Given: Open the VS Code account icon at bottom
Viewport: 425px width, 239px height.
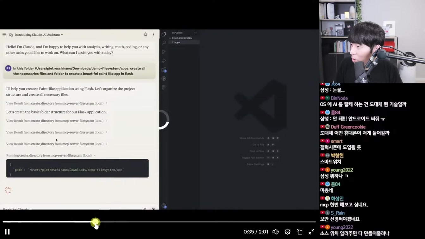Looking at the screenshot, I should click(x=164, y=206).
